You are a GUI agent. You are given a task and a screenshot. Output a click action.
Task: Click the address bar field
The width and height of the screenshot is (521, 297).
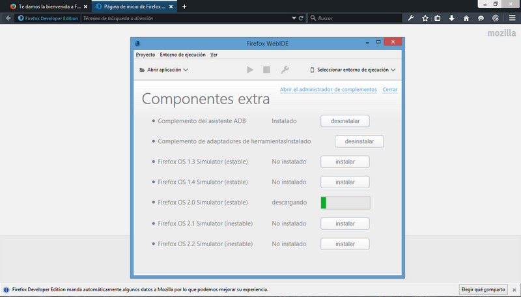click(186, 18)
